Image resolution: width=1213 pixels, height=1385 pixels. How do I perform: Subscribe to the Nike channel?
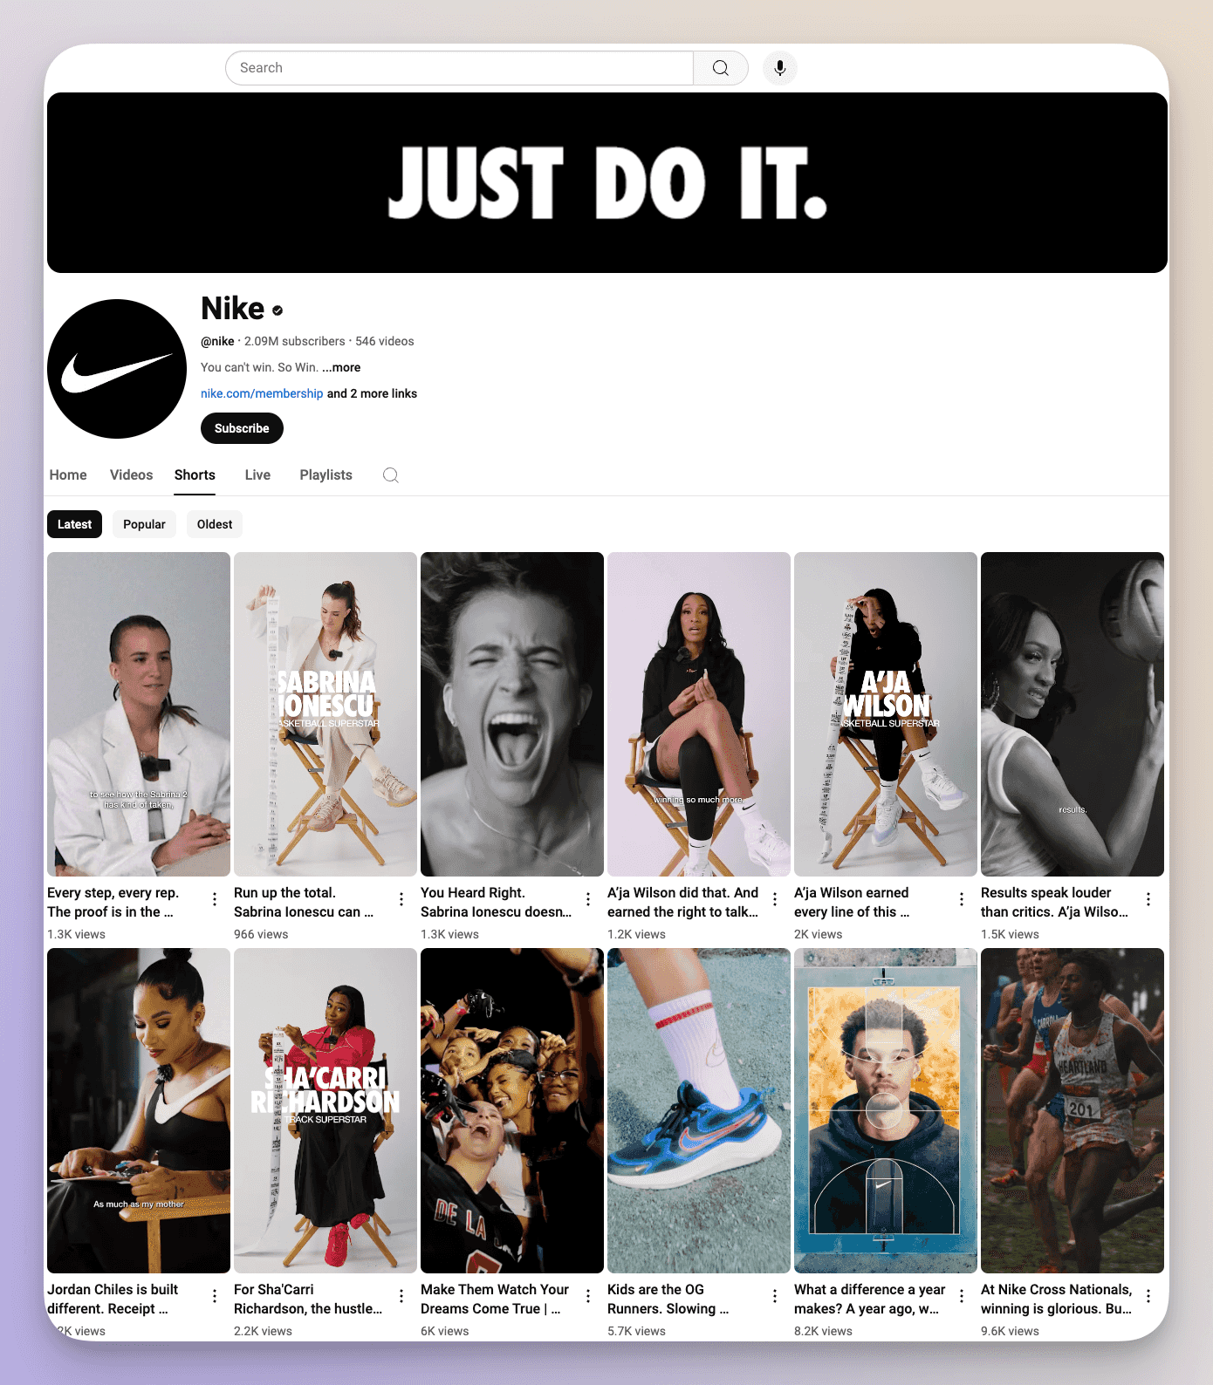(242, 428)
